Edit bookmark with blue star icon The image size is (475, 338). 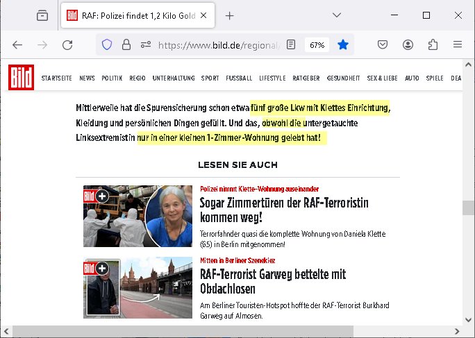click(x=343, y=45)
